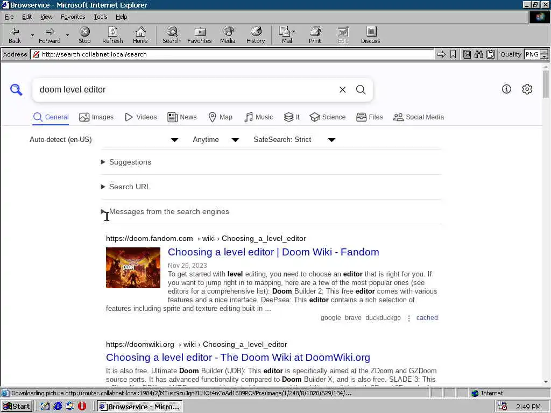The height and width of the screenshot is (413, 551).
Task: Open the Help menu
Action: pos(121,17)
